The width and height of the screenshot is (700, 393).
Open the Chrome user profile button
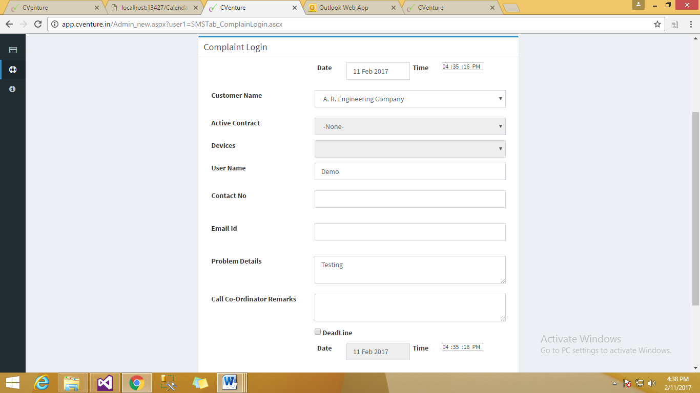click(639, 5)
